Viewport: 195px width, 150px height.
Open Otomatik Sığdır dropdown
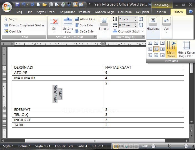pos(128,31)
